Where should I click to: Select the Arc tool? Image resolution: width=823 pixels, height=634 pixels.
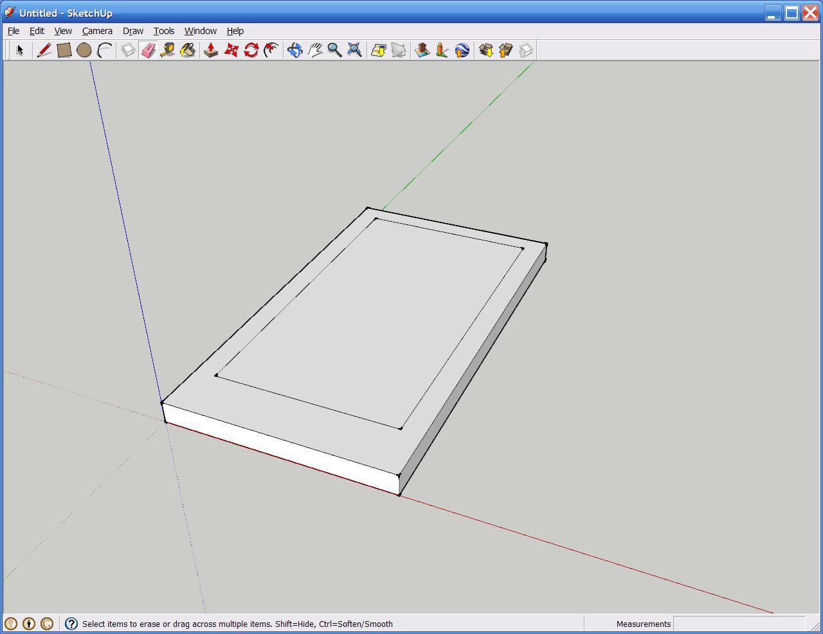[104, 50]
